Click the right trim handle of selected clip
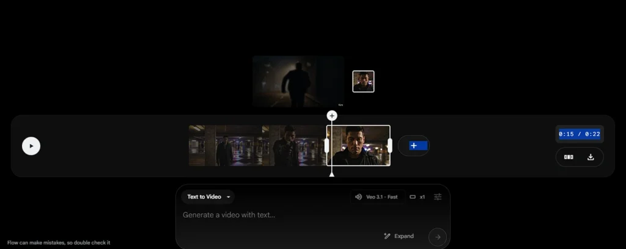The height and width of the screenshot is (249, 626). click(x=389, y=146)
